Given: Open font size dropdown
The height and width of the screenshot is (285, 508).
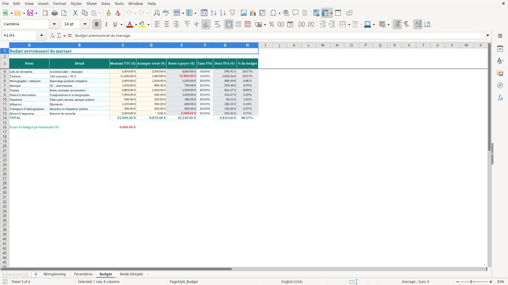Looking at the screenshot, I should tap(85, 24).
